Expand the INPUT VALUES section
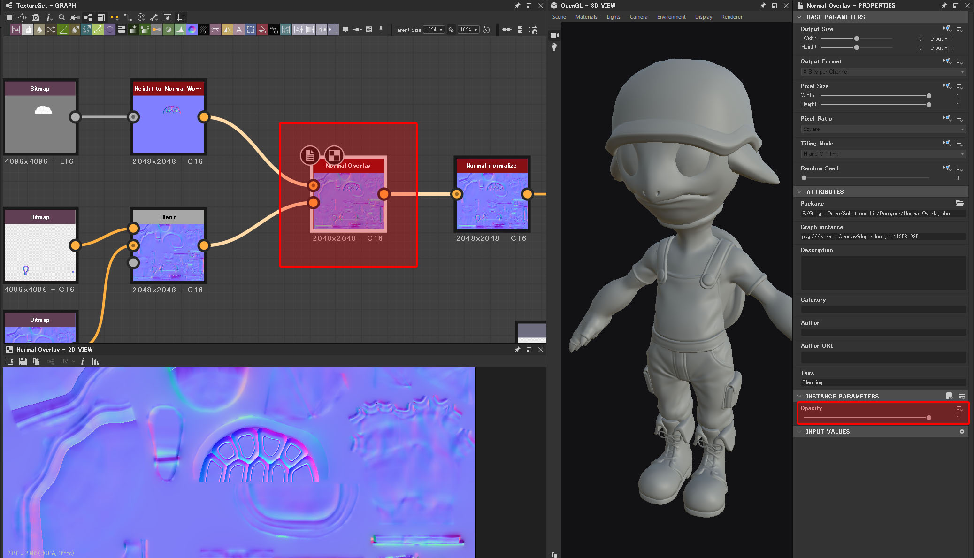This screenshot has width=974, height=558. 799,431
